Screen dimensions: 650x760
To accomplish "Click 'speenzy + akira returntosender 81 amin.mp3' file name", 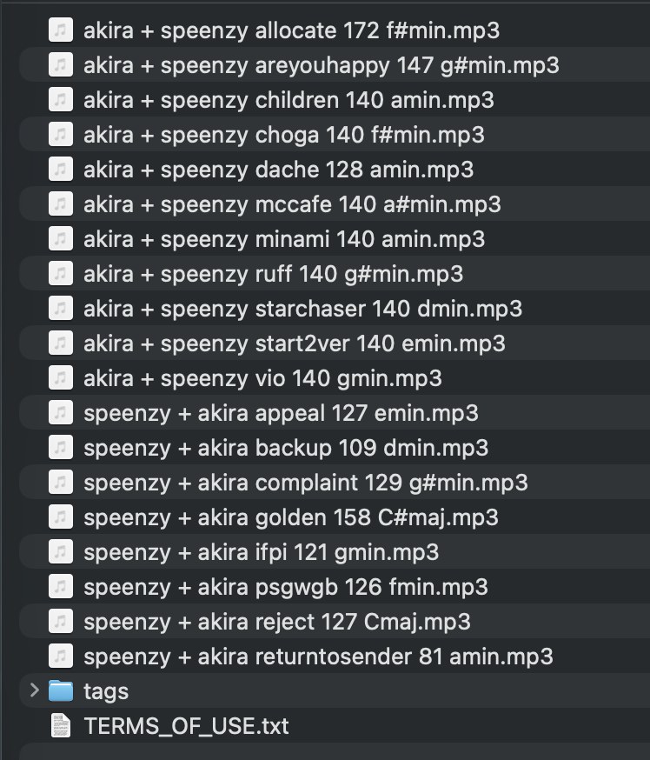I will point(318,657).
